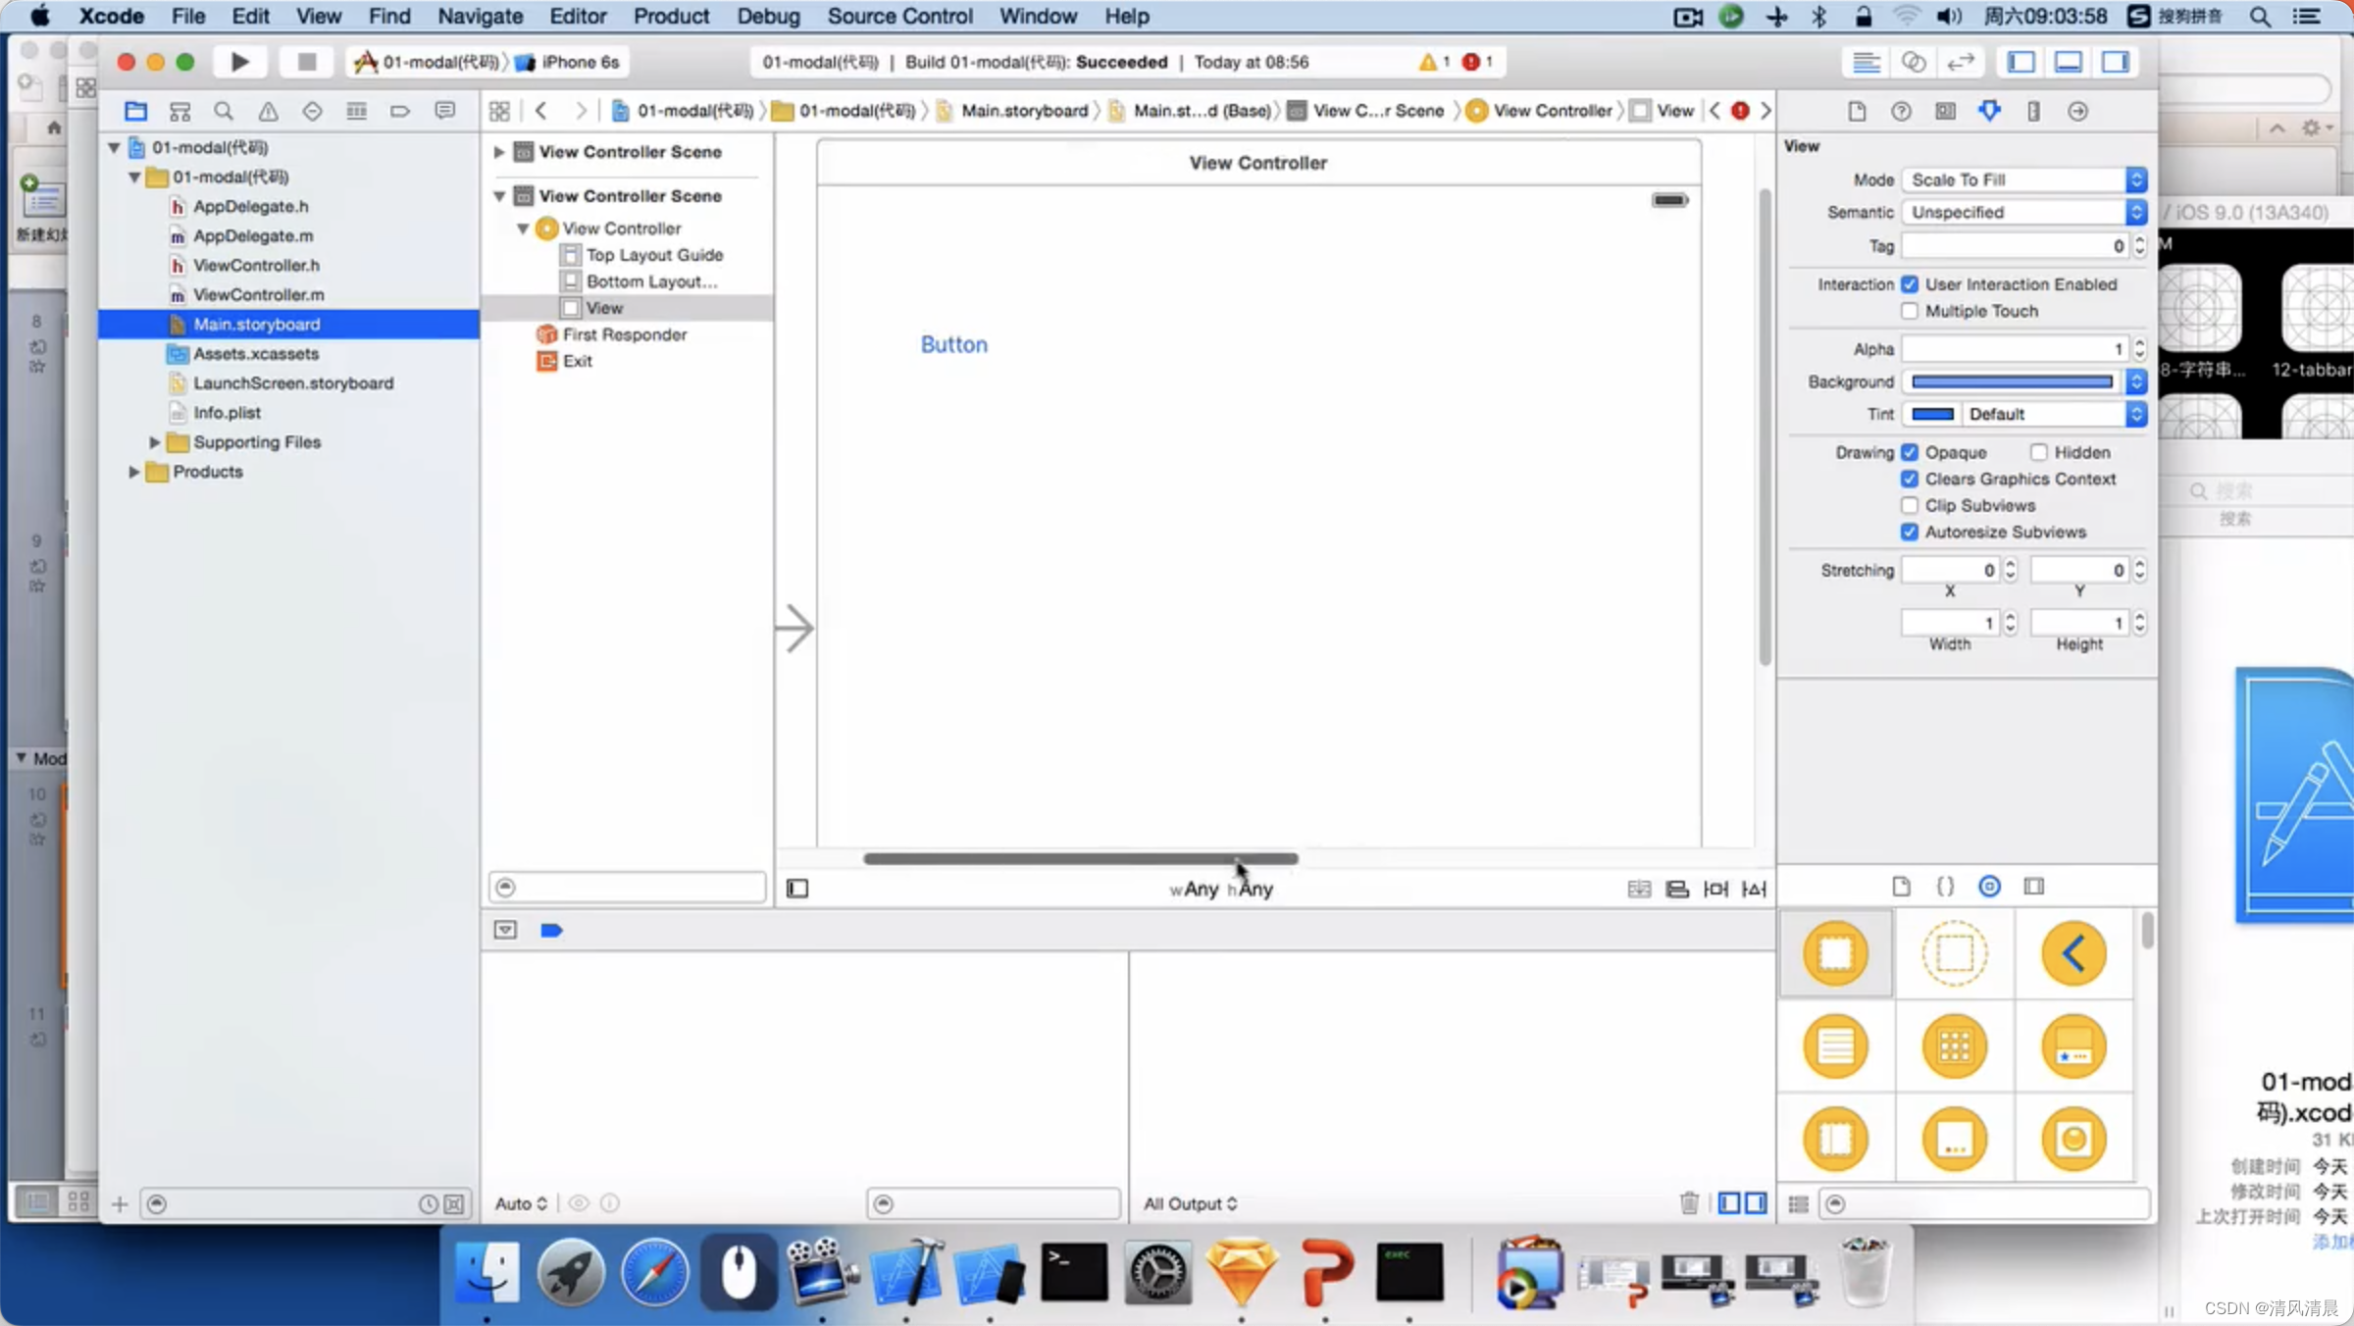Viewport: 2354px width, 1326px height.
Task: Open the Editor menu
Action: click(577, 16)
